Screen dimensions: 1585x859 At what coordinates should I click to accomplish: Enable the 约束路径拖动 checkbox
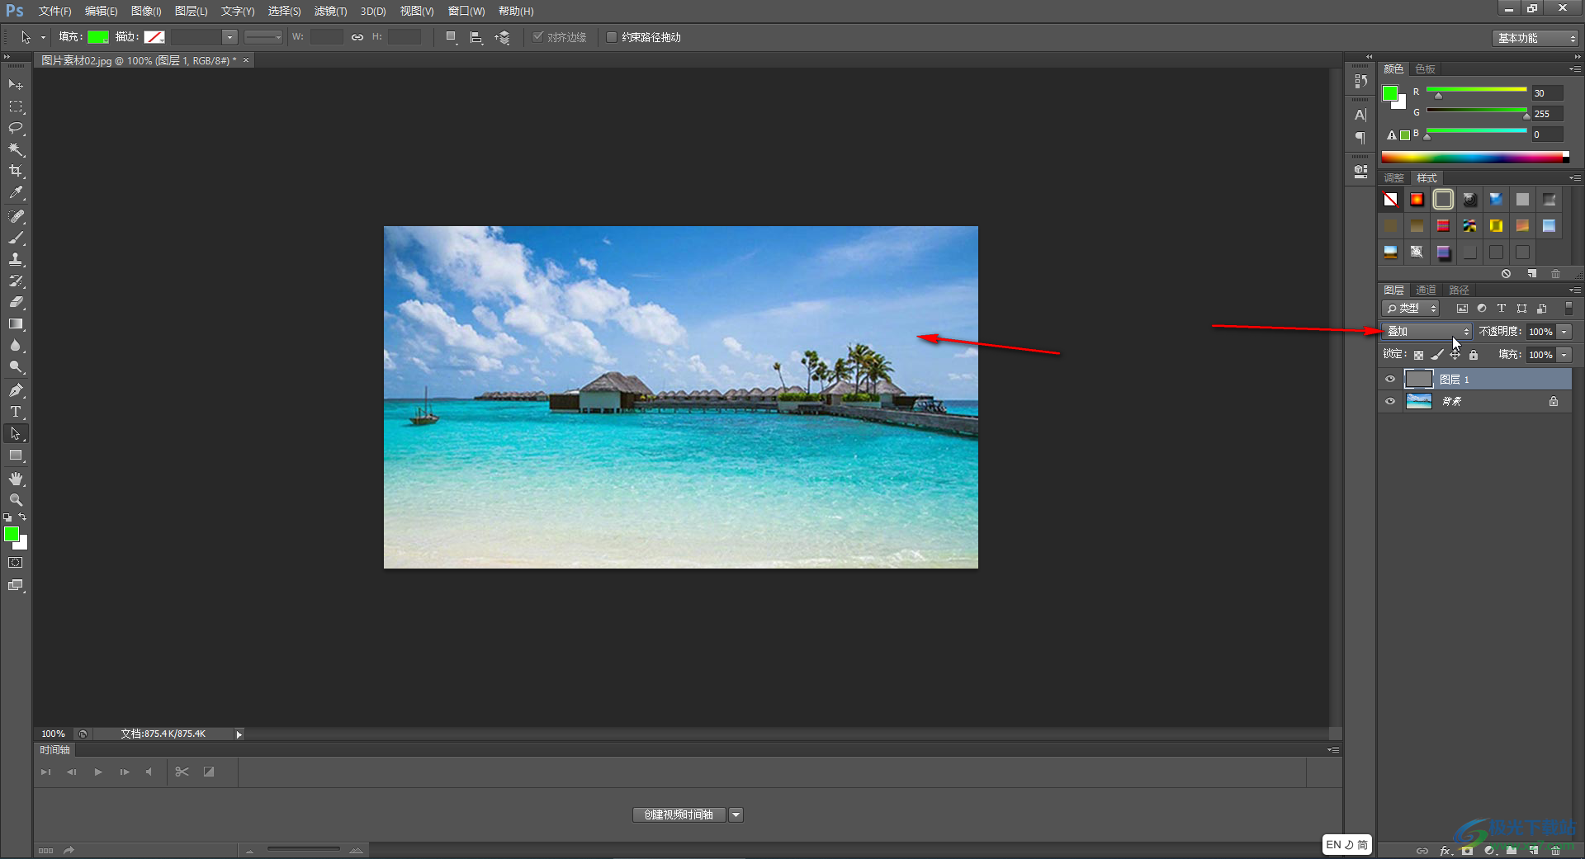612,37
